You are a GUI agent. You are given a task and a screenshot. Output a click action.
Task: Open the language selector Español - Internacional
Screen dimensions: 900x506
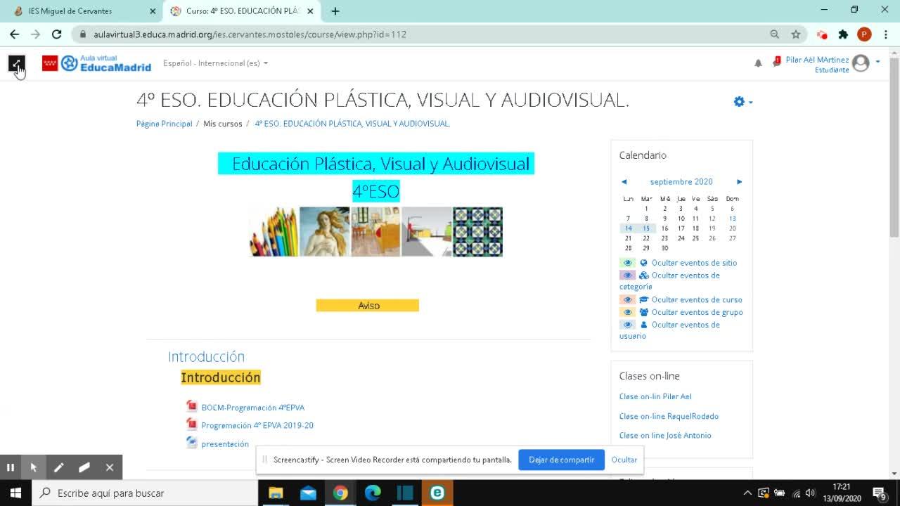pos(215,63)
